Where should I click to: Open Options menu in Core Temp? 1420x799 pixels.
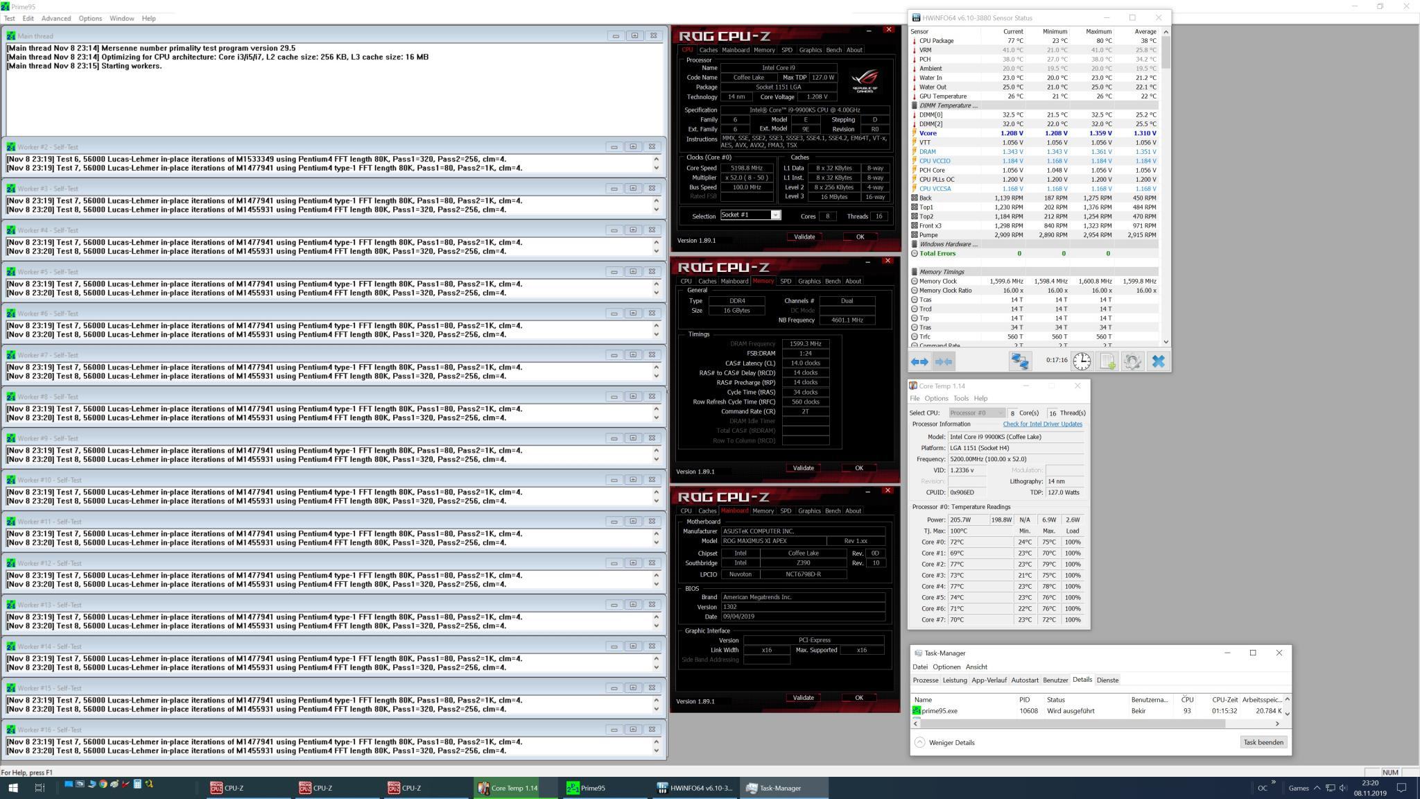point(936,398)
